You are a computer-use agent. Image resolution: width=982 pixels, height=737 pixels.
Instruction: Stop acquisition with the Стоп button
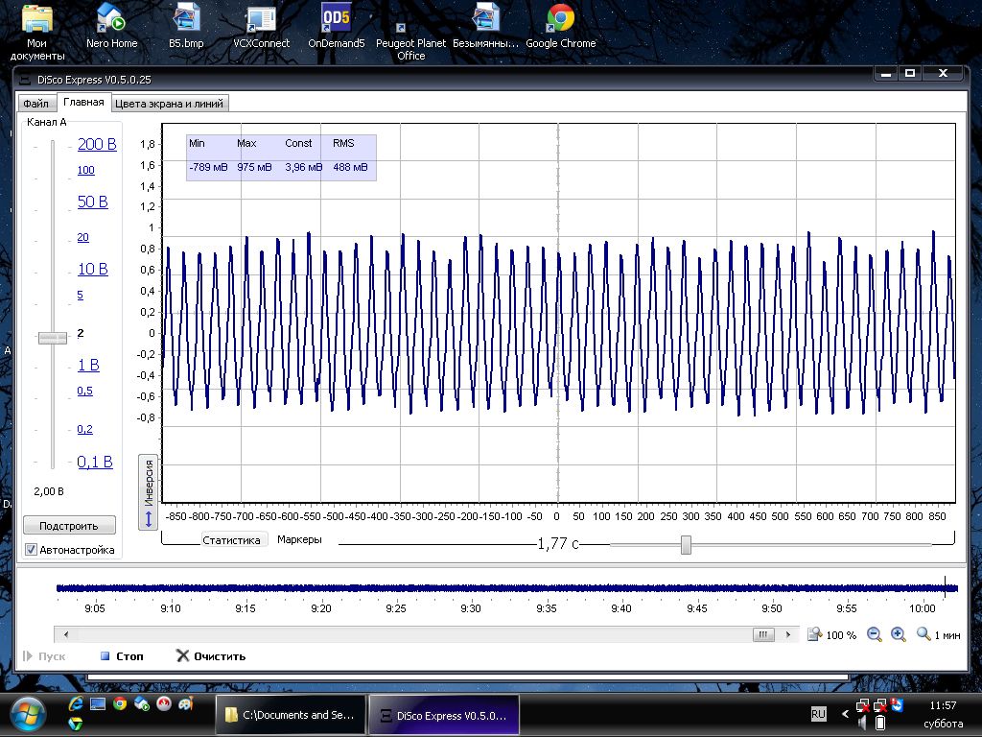tap(122, 656)
